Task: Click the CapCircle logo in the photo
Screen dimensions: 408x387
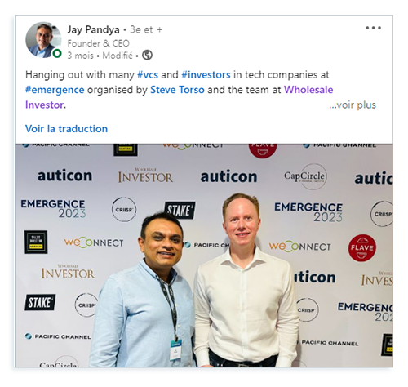Action: [x=305, y=176]
